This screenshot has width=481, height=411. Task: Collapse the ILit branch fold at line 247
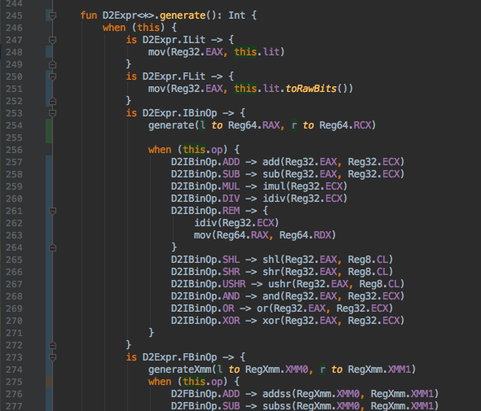52,40
